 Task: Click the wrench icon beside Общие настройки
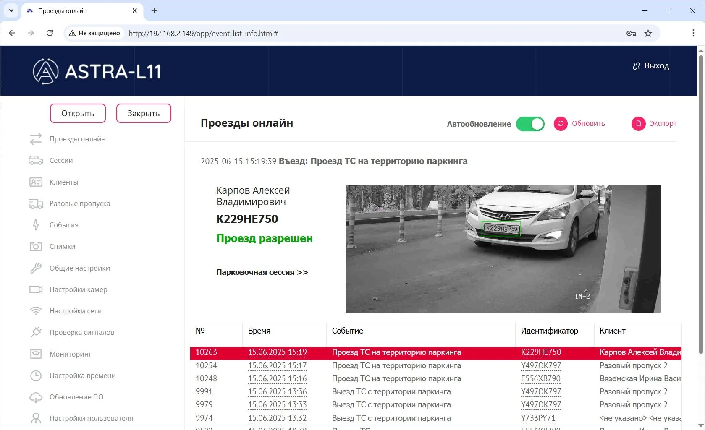[36, 268]
